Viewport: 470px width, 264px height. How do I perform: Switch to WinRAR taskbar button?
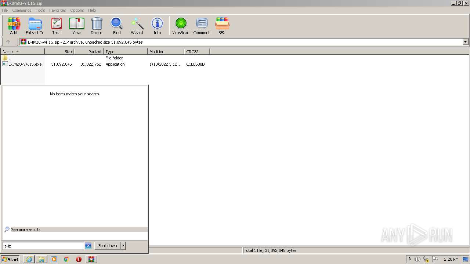[91, 259]
